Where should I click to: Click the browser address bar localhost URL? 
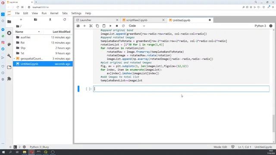[41, 7]
